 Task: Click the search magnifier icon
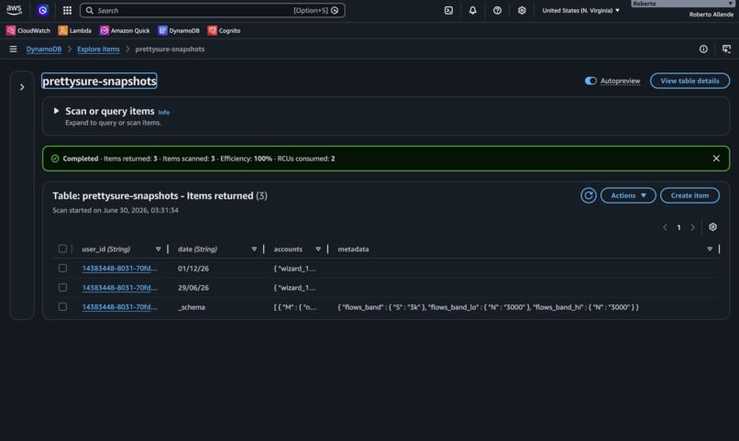(90, 10)
